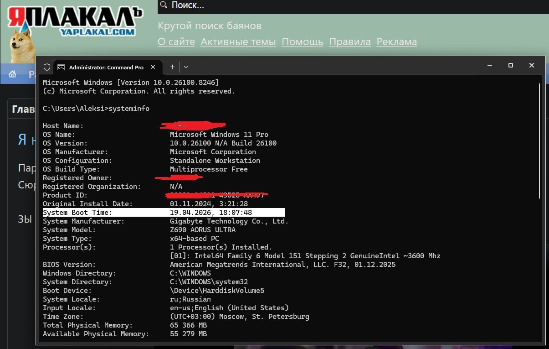Click the 'Multiprocessor Free' value
Image resolution: width=549 pixels, height=349 pixels.
pos(209,169)
